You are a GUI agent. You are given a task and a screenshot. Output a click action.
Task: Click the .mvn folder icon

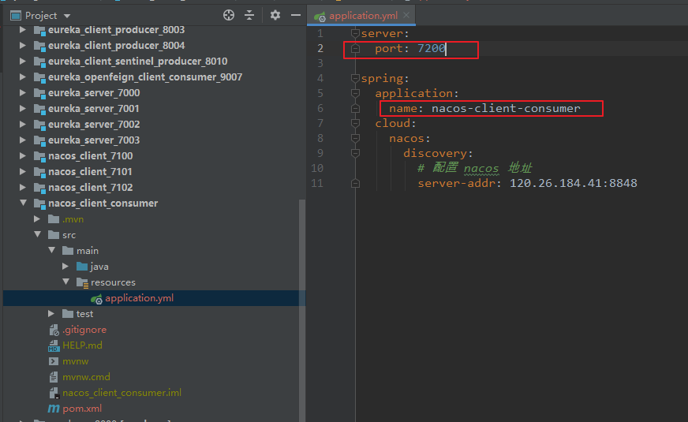point(54,219)
